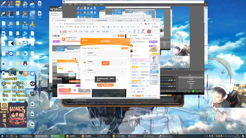Open the Douyu user avatar menu

tap(149, 32)
